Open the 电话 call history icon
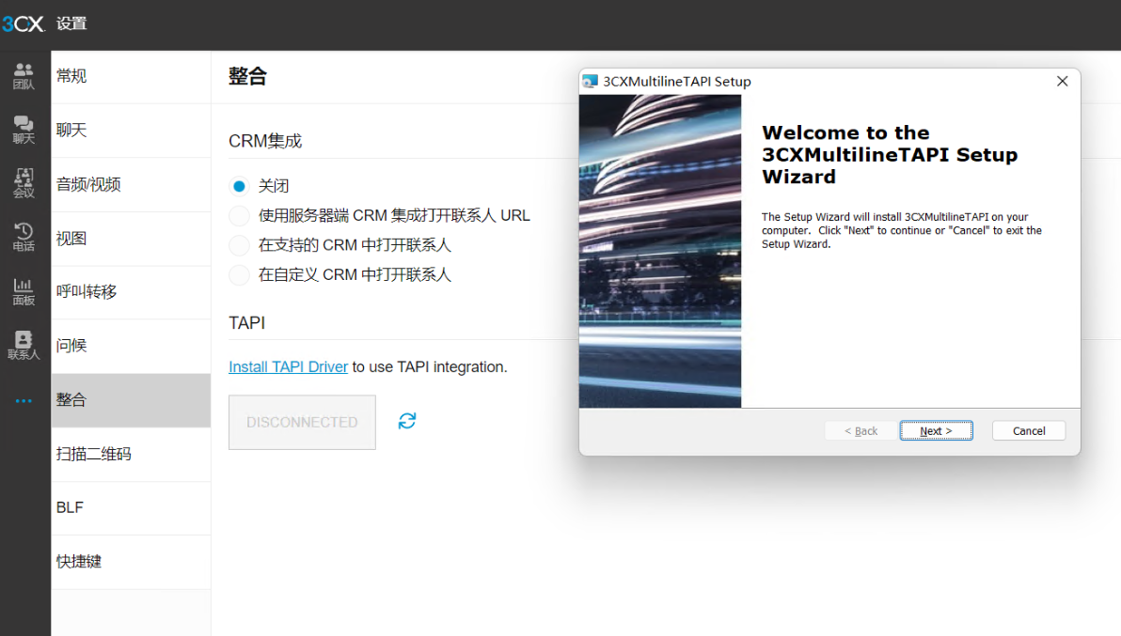This screenshot has width=1121, height=636. [24, 237]
